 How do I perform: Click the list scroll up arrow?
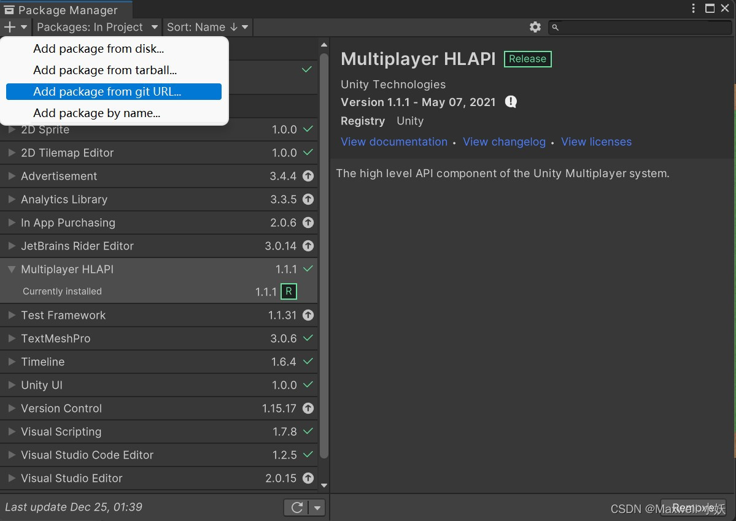click(324, 45)
